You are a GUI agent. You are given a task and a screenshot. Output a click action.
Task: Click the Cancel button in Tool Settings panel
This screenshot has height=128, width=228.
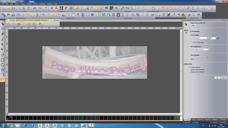(224, 78)
